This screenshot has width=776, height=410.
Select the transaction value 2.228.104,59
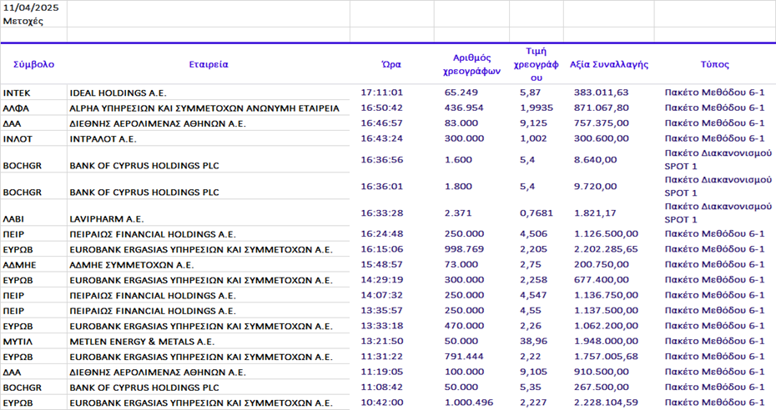[x=607, y=402]
